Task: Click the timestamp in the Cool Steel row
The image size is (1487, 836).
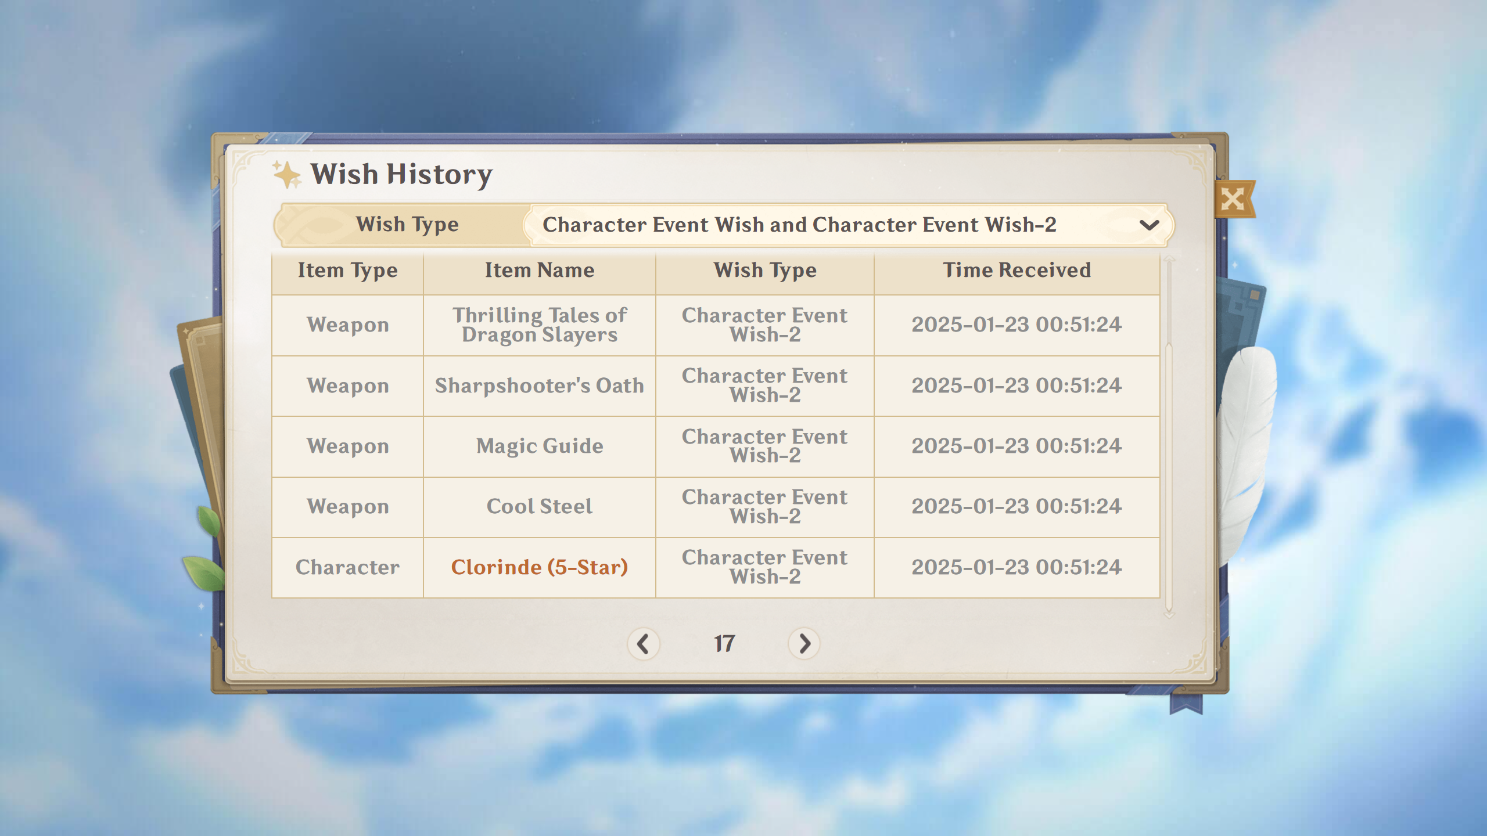Action: (1017, 506)
